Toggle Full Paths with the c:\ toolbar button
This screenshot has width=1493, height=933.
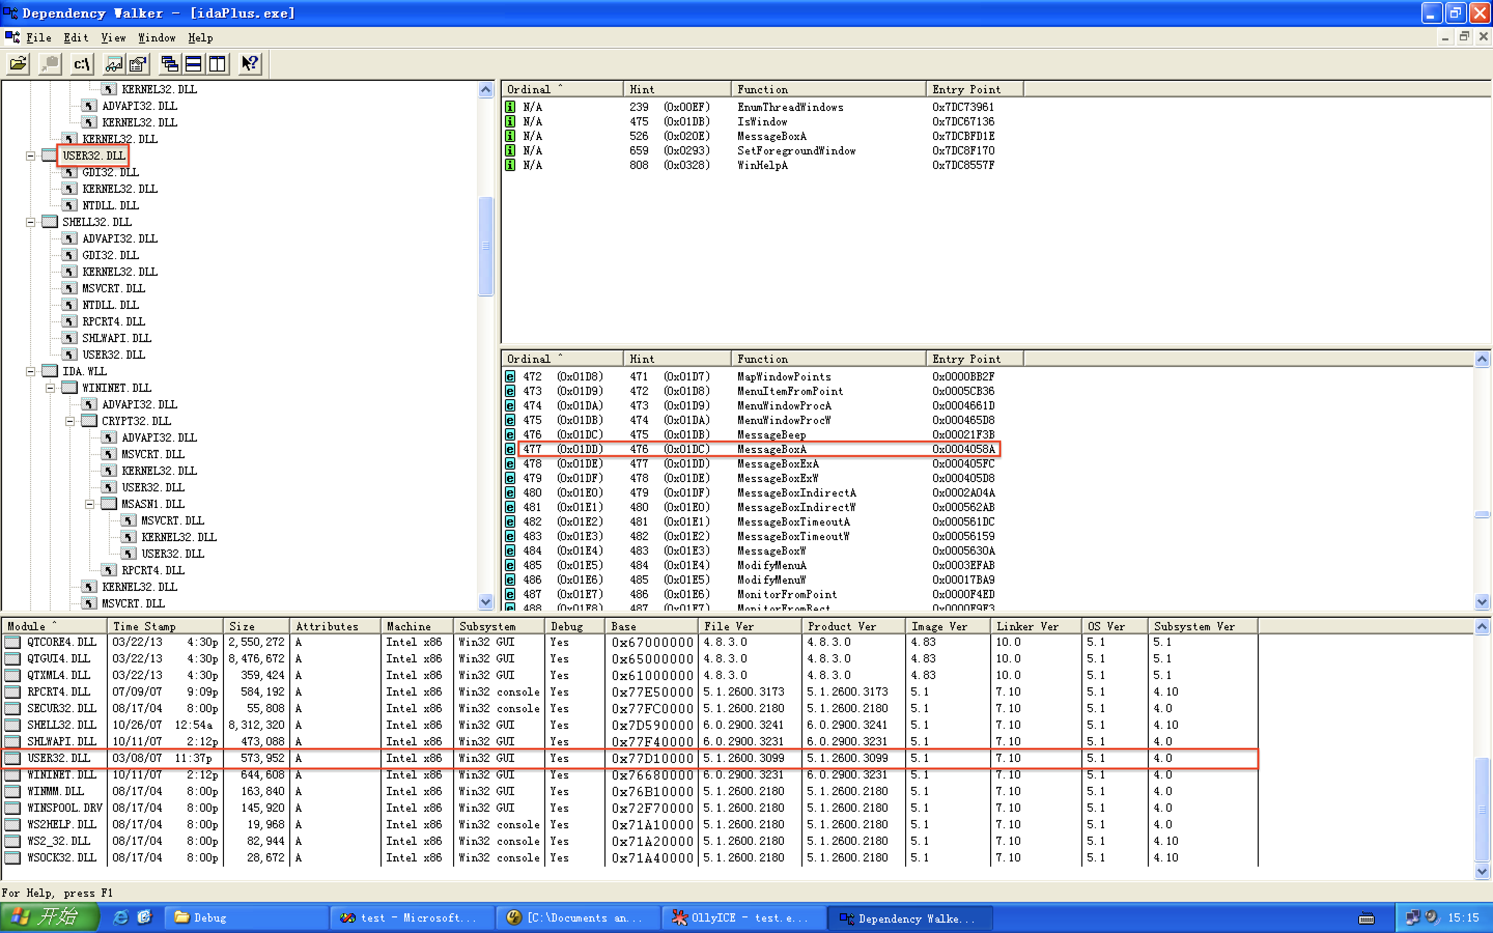[81, 63]
